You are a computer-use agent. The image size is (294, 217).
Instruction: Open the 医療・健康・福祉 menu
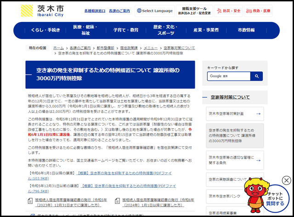tap(85, 30)
